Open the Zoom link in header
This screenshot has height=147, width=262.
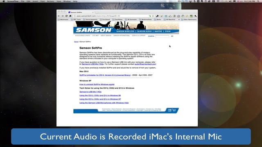coord(167,31)
